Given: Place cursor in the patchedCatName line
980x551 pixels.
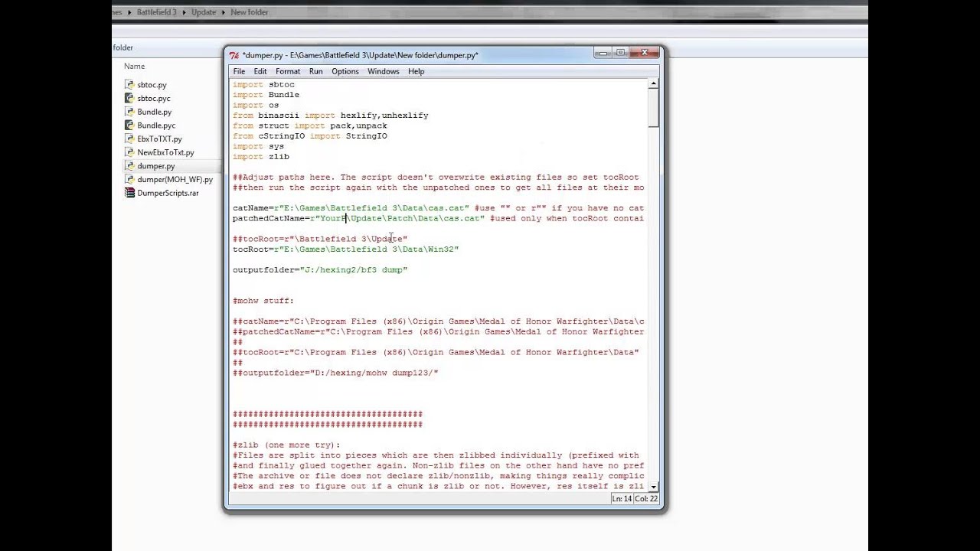Looking at the screenshot, I should pos(438,218).
